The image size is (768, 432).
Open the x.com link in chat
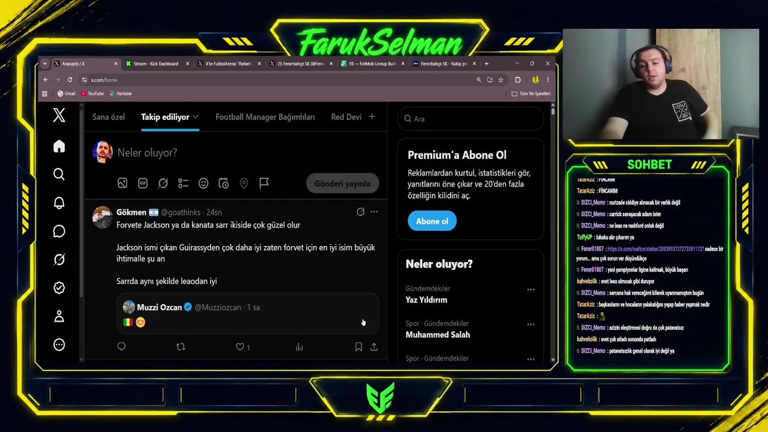tap(655, 248)
